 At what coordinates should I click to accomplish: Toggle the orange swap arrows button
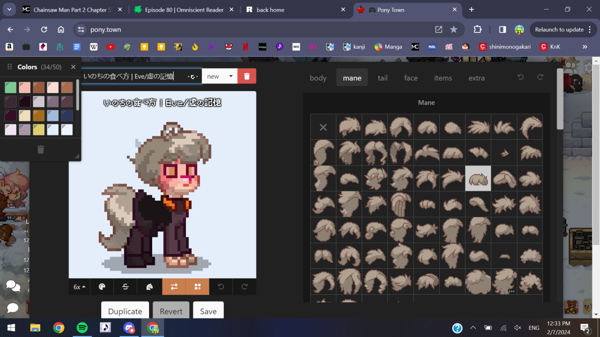pos(174,287)
